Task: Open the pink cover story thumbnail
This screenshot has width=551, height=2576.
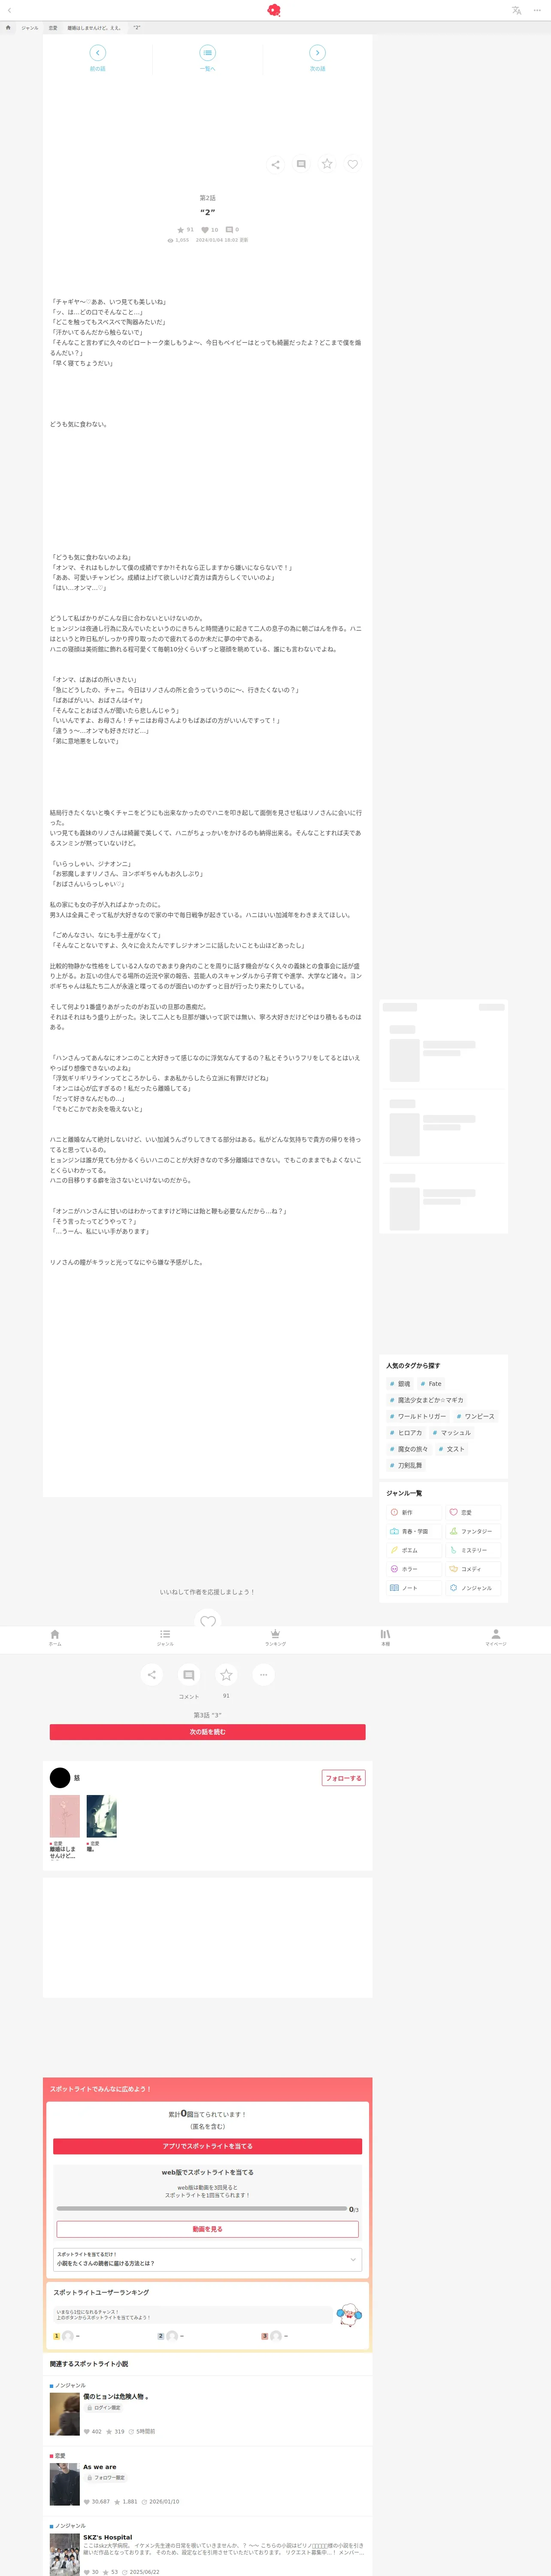Action: click(x=65, y=1816)
